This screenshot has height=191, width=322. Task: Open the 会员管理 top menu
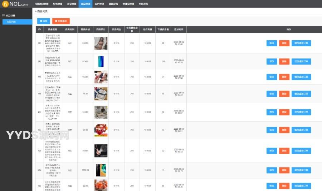[71, 4]
